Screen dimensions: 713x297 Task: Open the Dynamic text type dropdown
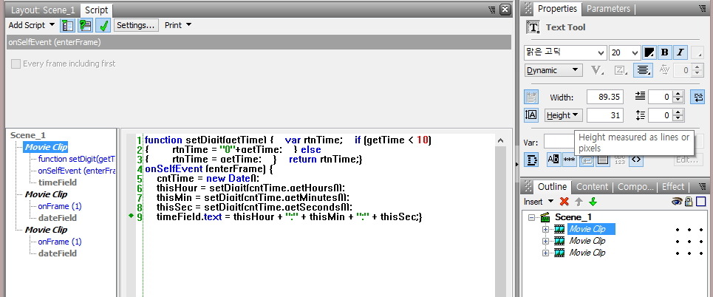553,70
